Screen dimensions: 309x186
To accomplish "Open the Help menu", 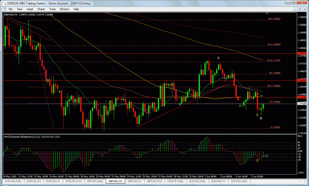I will tap(76, 9).
